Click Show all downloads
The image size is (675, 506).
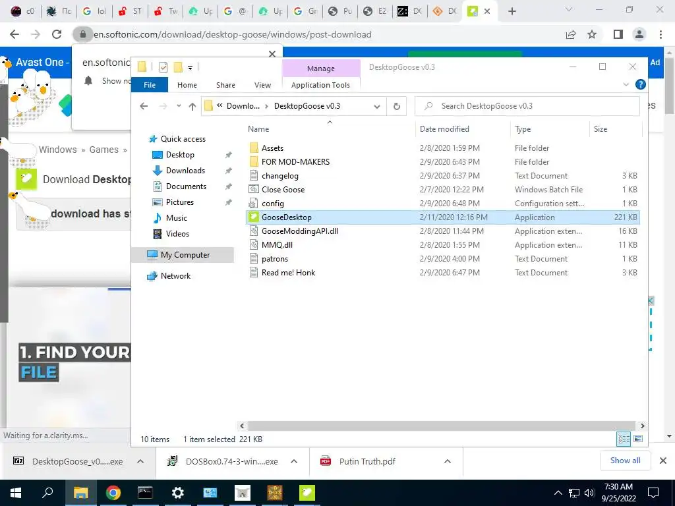point(625,461)
